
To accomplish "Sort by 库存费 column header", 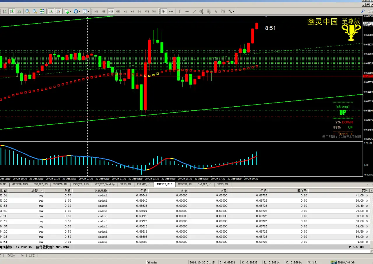I will [288, 191].
